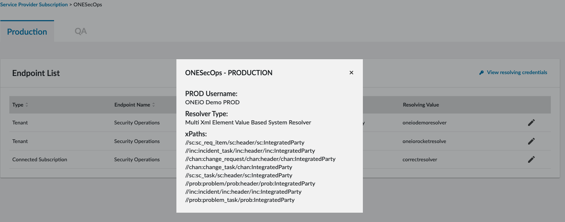Select the sc:sc_req_item xPath line
Screen dimensions: 565x222
click(x=245, y=143)
